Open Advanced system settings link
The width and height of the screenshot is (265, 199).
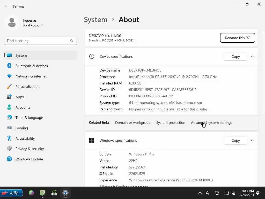[212, 123]
